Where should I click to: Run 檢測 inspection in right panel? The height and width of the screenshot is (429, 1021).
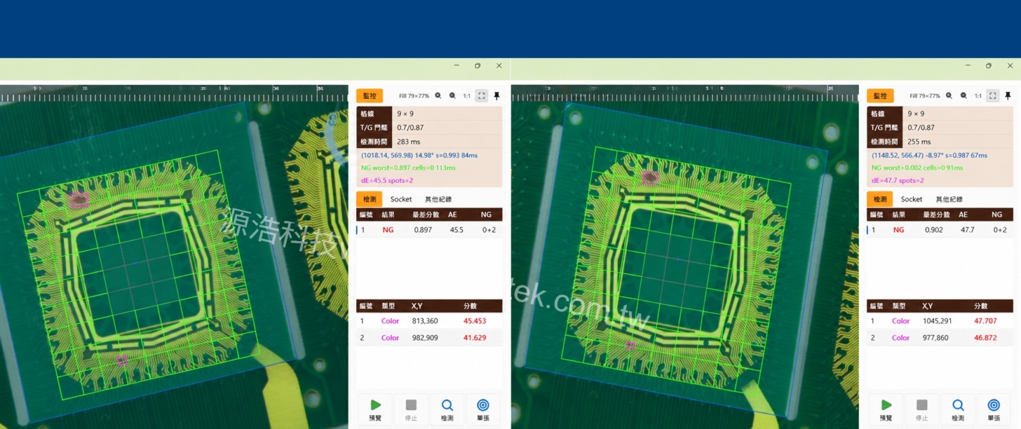958,410
